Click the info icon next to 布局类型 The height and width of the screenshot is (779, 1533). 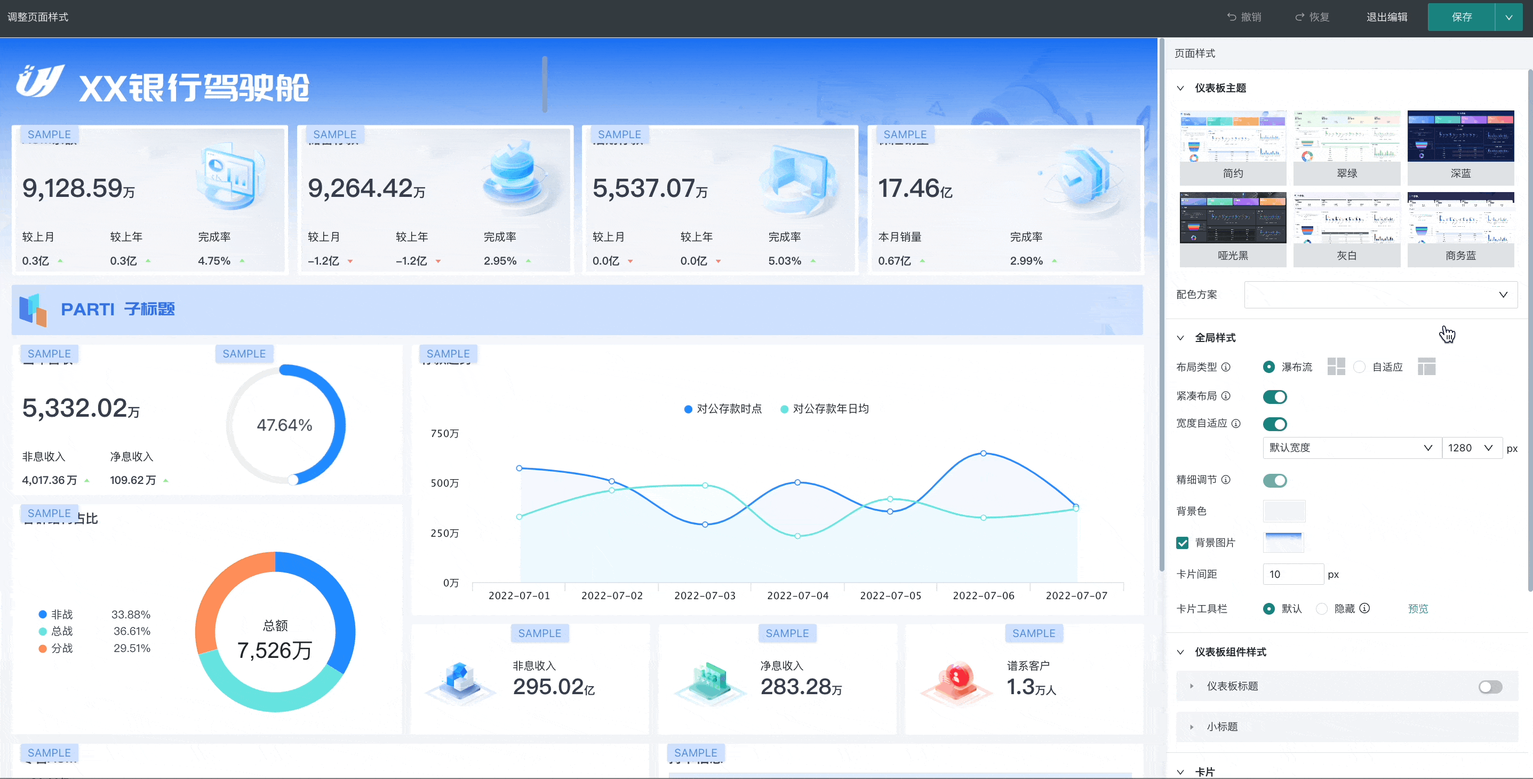click(x=1226, y=367)
